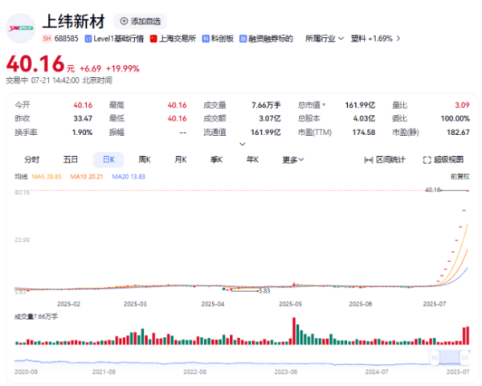482x386 pixels.
Task: Click the 2025-04 date axis label
Action: 213,304
